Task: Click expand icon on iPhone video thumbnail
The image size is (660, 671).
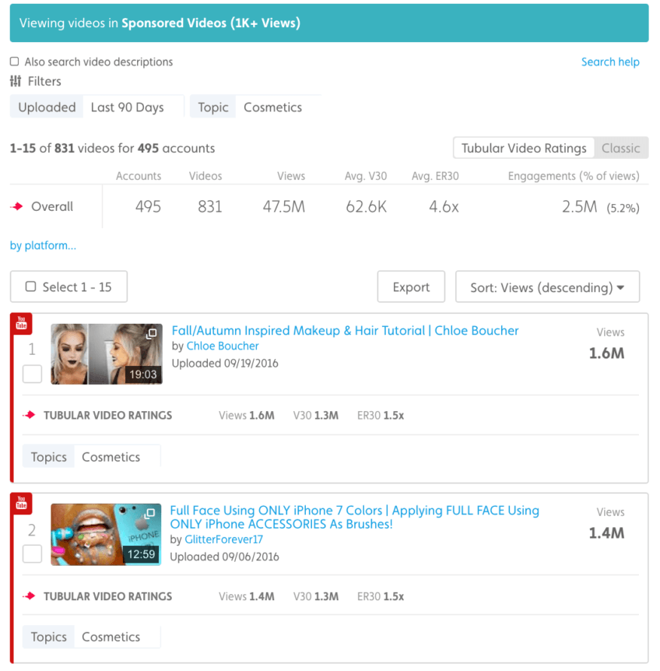Action: [152, 514]
